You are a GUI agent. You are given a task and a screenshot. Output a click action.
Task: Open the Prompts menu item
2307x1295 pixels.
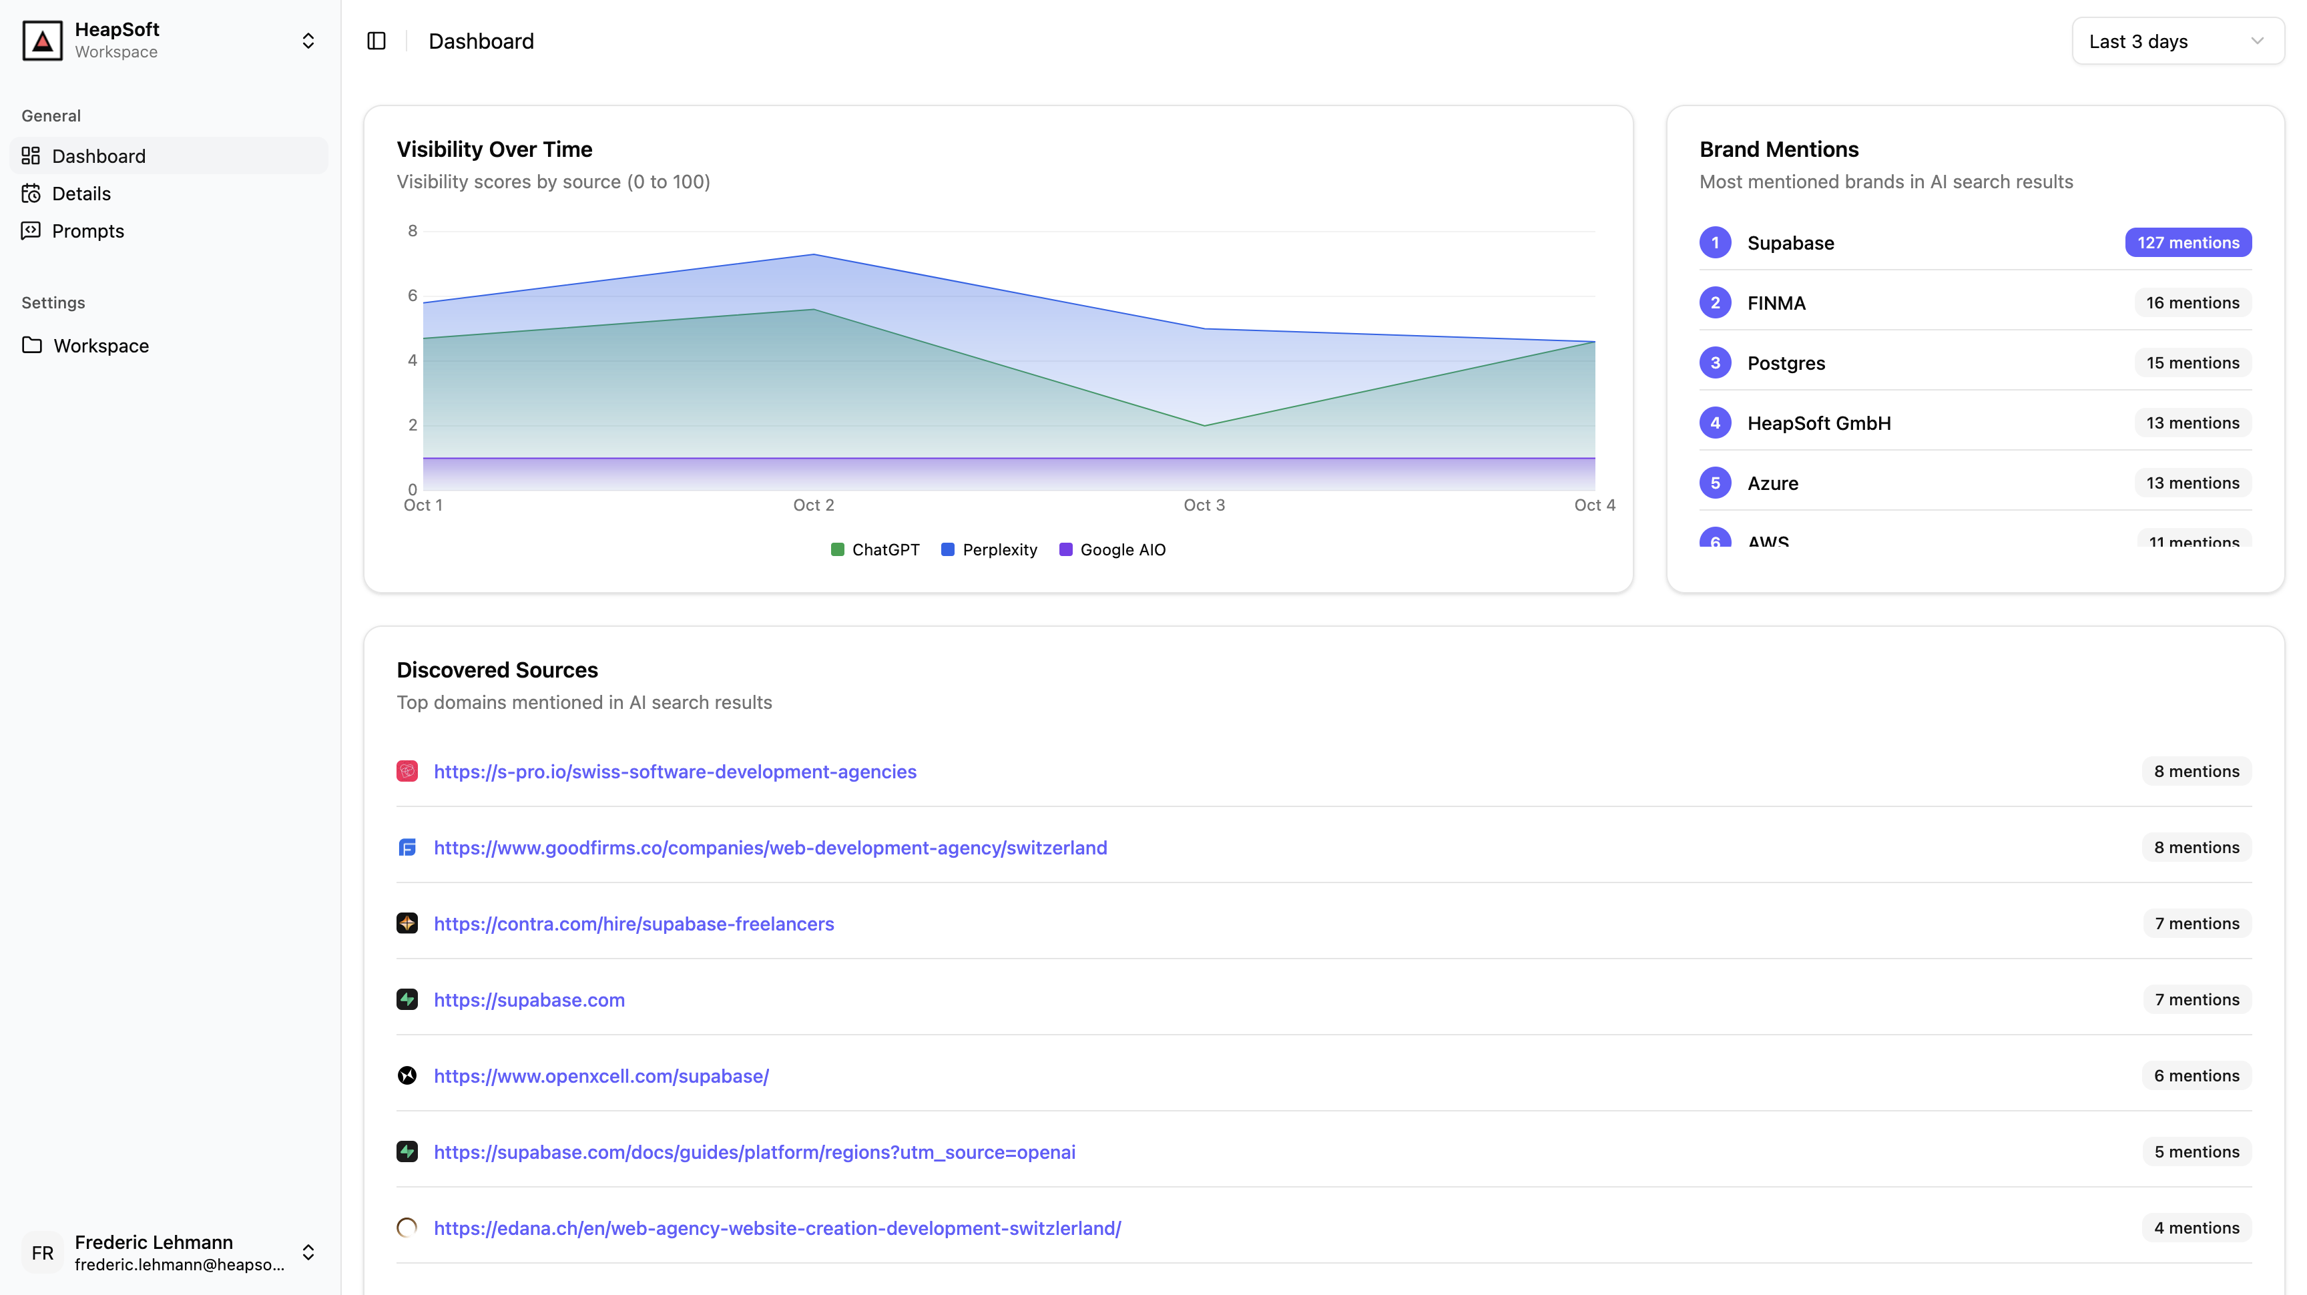coord(87,231)
